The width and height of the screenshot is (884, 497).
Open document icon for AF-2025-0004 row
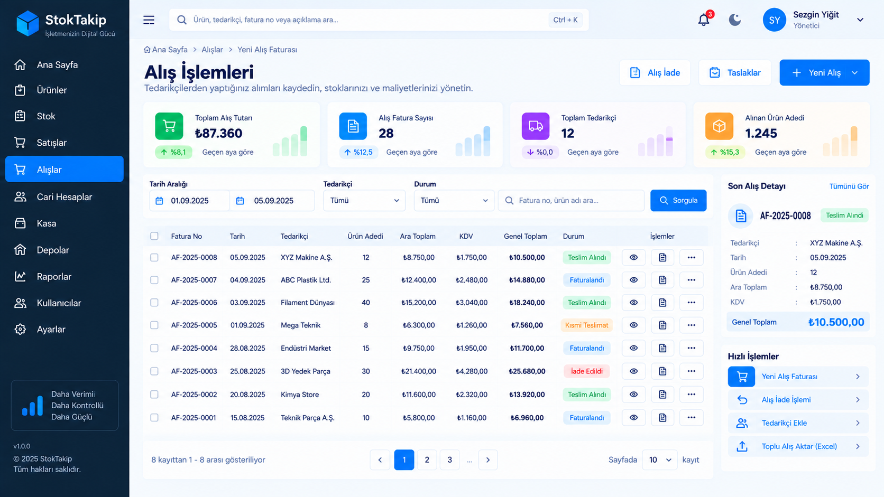click(x=662, y=348)
